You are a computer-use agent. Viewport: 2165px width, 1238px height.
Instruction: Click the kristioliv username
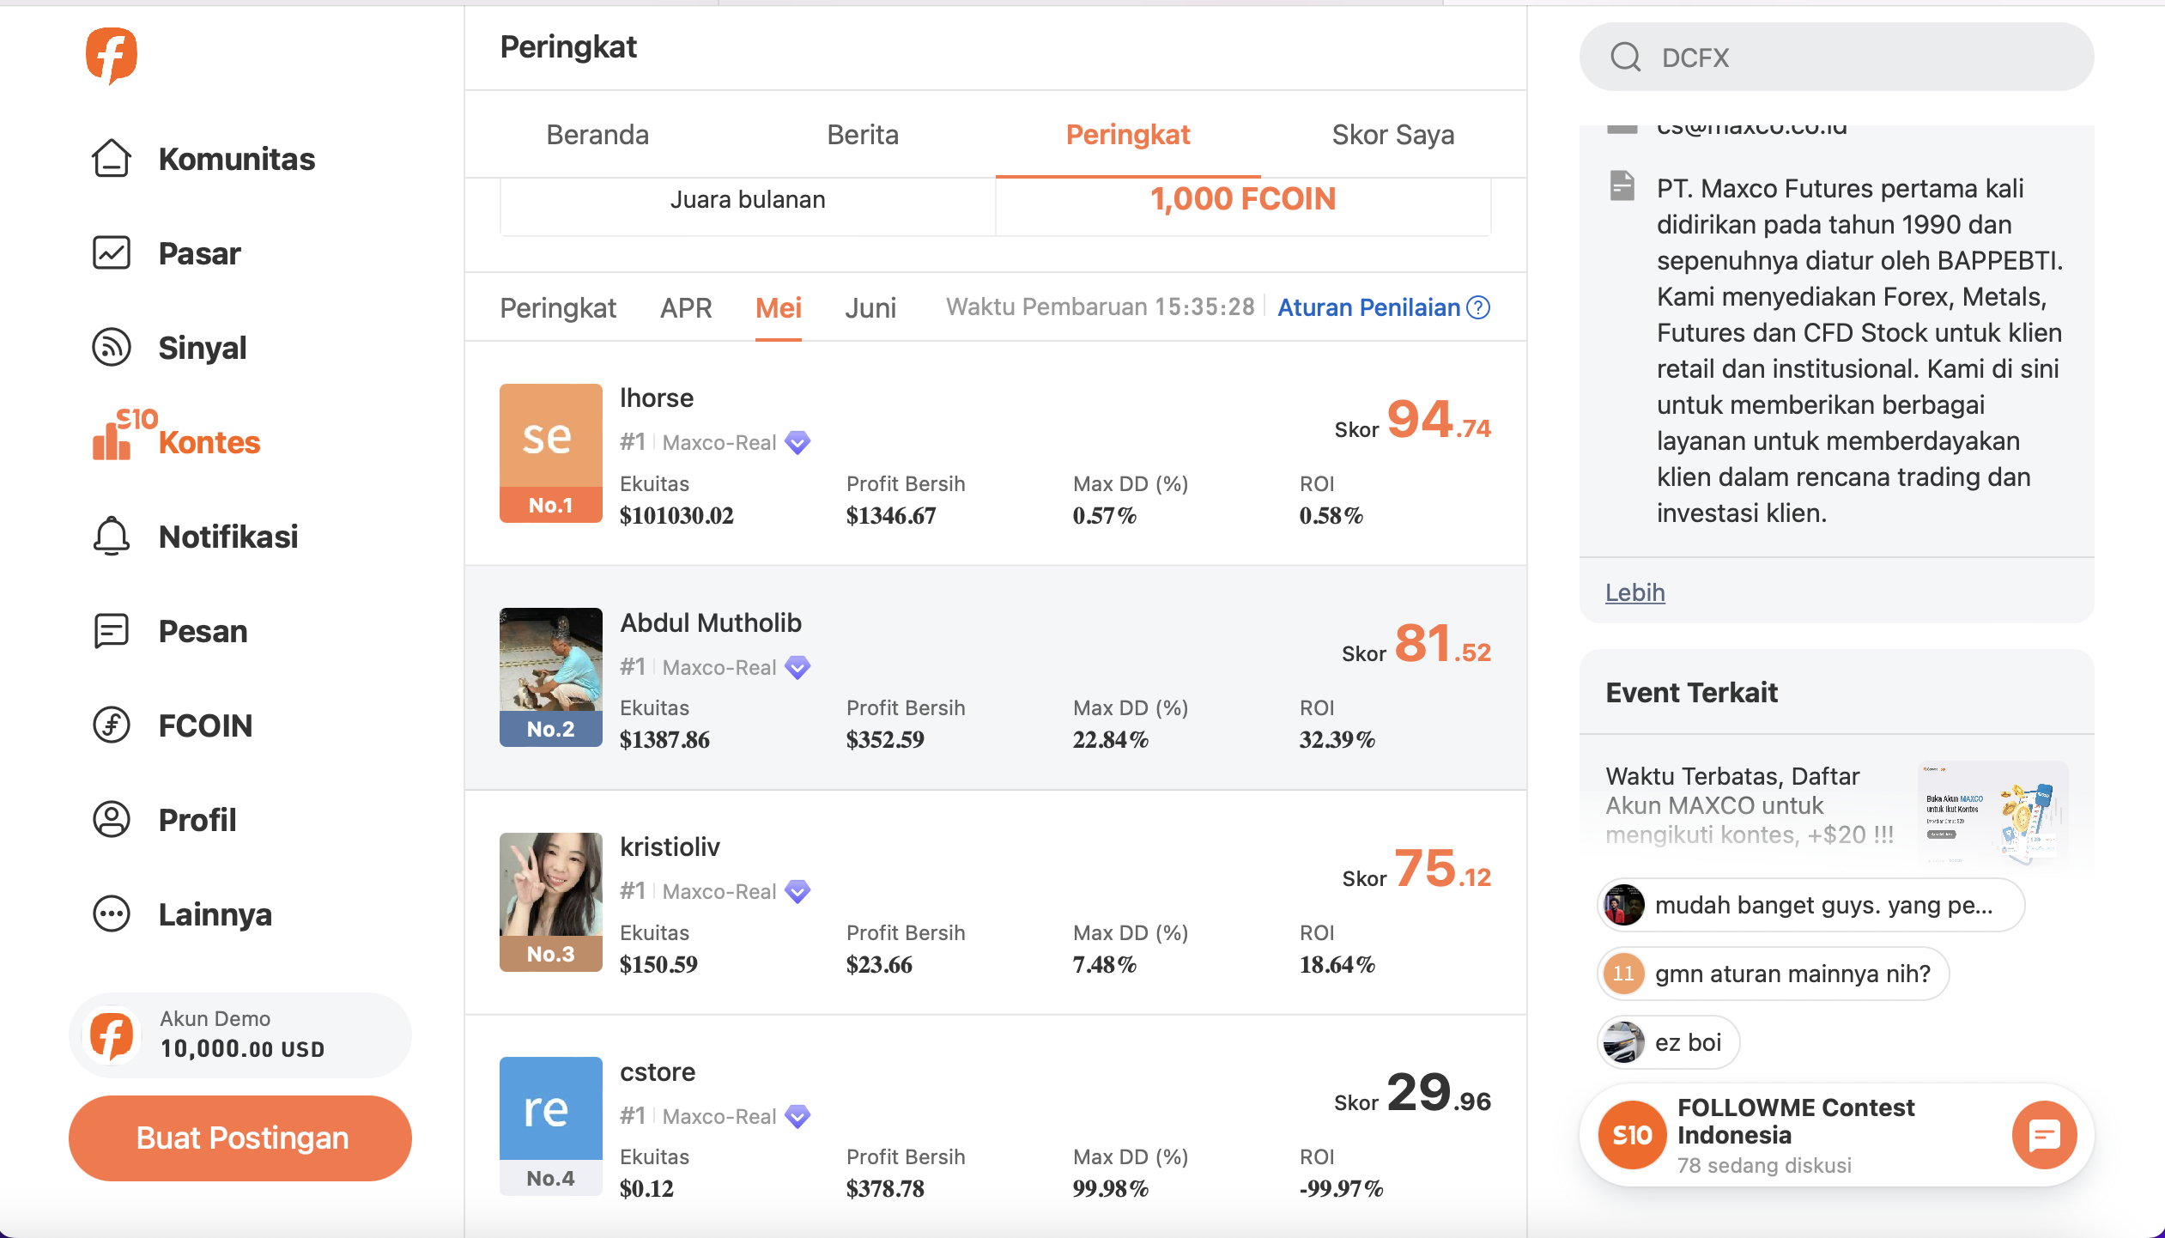[x=670, y=847]
